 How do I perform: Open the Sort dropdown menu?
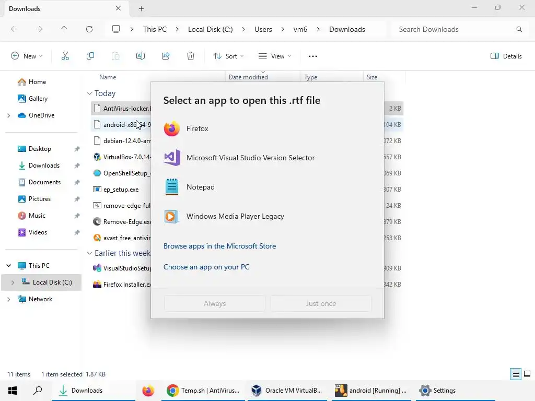228,56
